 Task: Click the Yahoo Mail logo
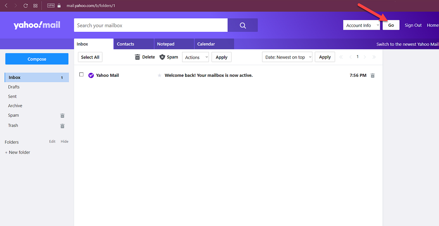(37, 25)
